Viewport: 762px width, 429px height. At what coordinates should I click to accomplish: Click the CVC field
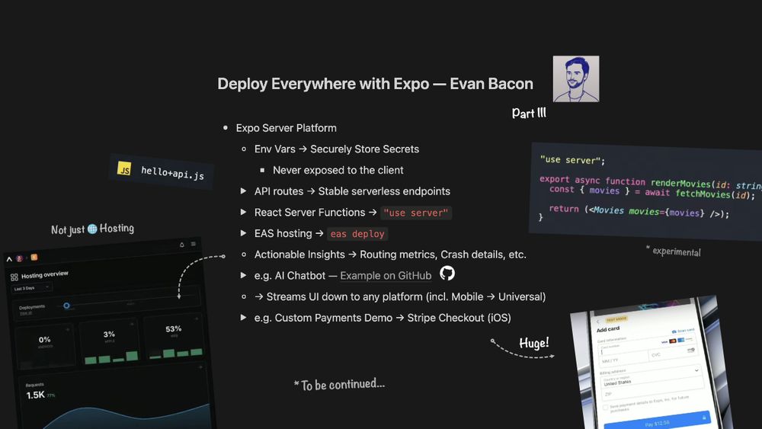click(x=674, y=354)
